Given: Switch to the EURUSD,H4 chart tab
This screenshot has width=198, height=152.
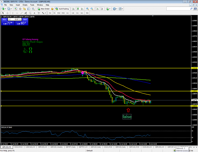Looking at the screenshot, I should pos(147,147).
